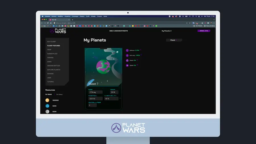Screen dimensions: 256x144
Task: Open the Archivio menu in menu bar
Action: pyautogui.click(x=54, y=16)
